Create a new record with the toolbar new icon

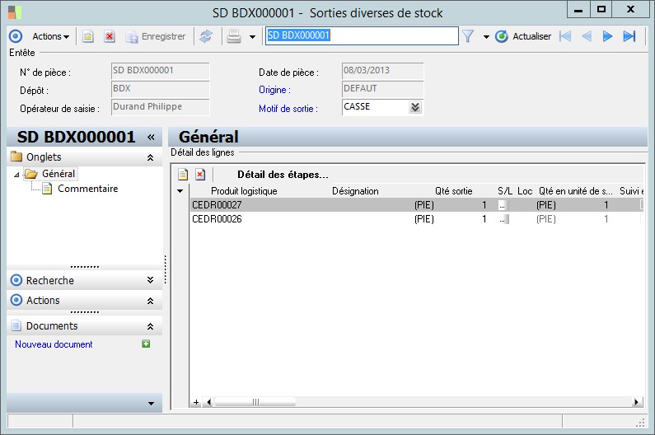(87, 37)
